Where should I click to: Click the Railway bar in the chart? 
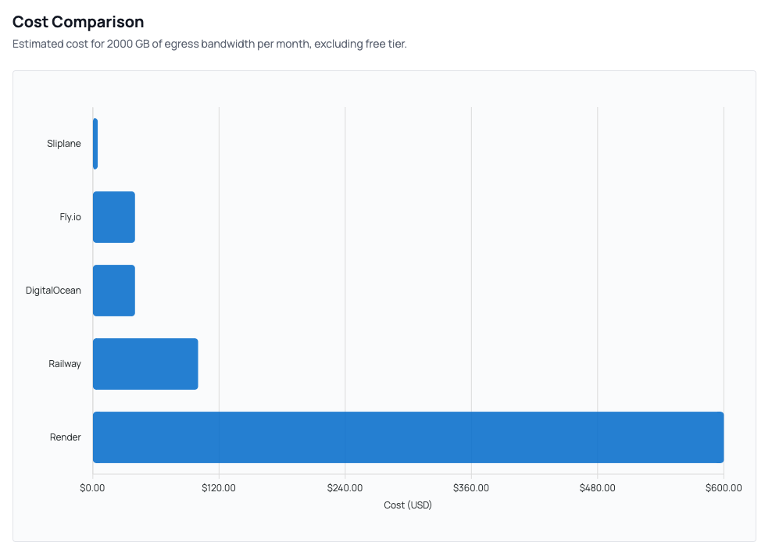pyautogui.click(x=145, y=363)
